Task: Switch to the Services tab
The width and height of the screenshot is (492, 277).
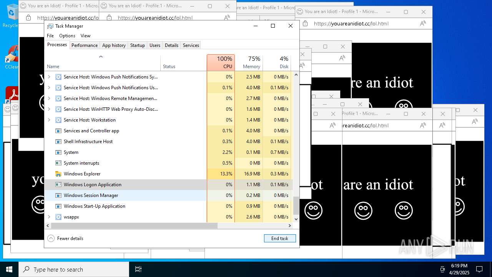Action: coord(191,45)
